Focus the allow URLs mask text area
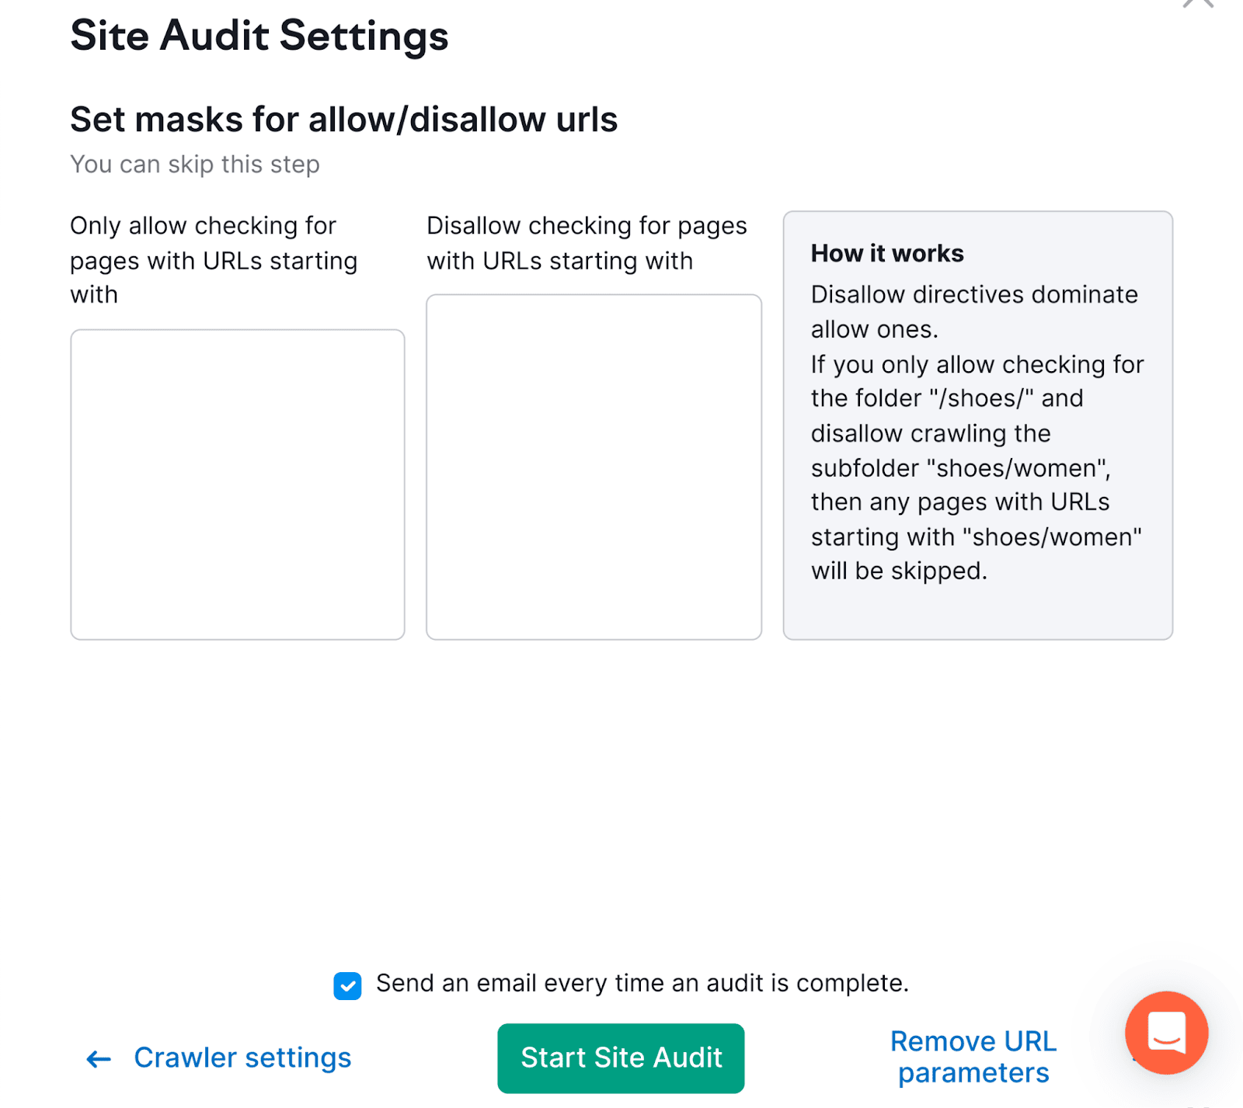Screen dimensions: 1243x1108 tap(238, 485)
